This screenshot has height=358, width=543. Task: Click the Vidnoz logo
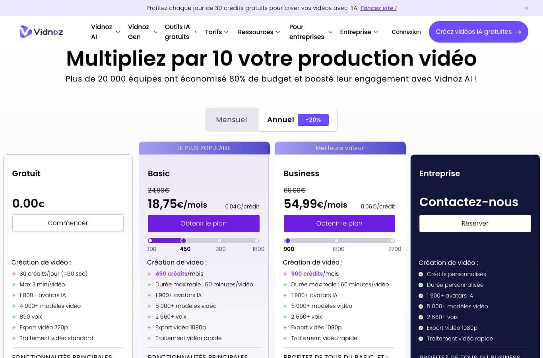tap(41, 32)
